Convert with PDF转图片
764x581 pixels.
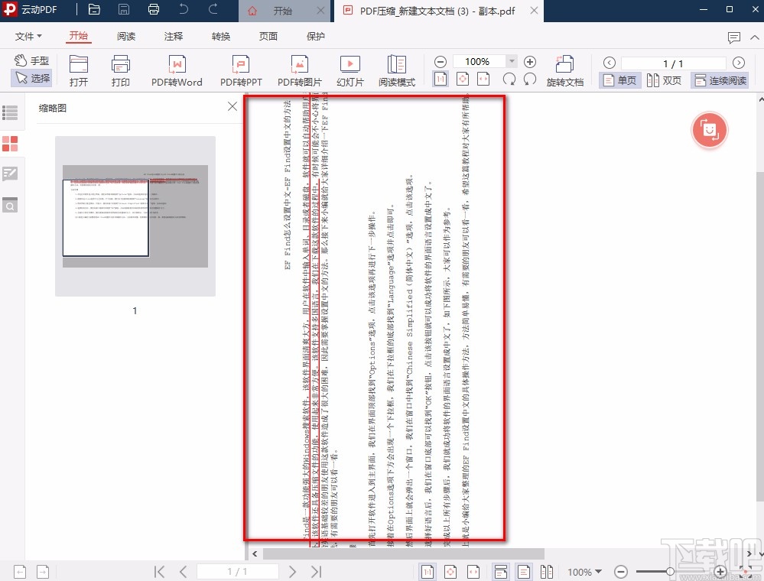pos(299,71)
